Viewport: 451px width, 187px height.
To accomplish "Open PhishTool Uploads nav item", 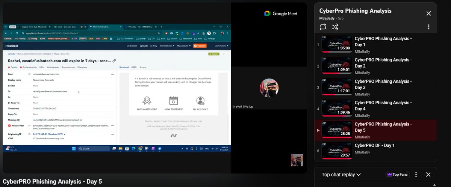I will click(144, 45).
